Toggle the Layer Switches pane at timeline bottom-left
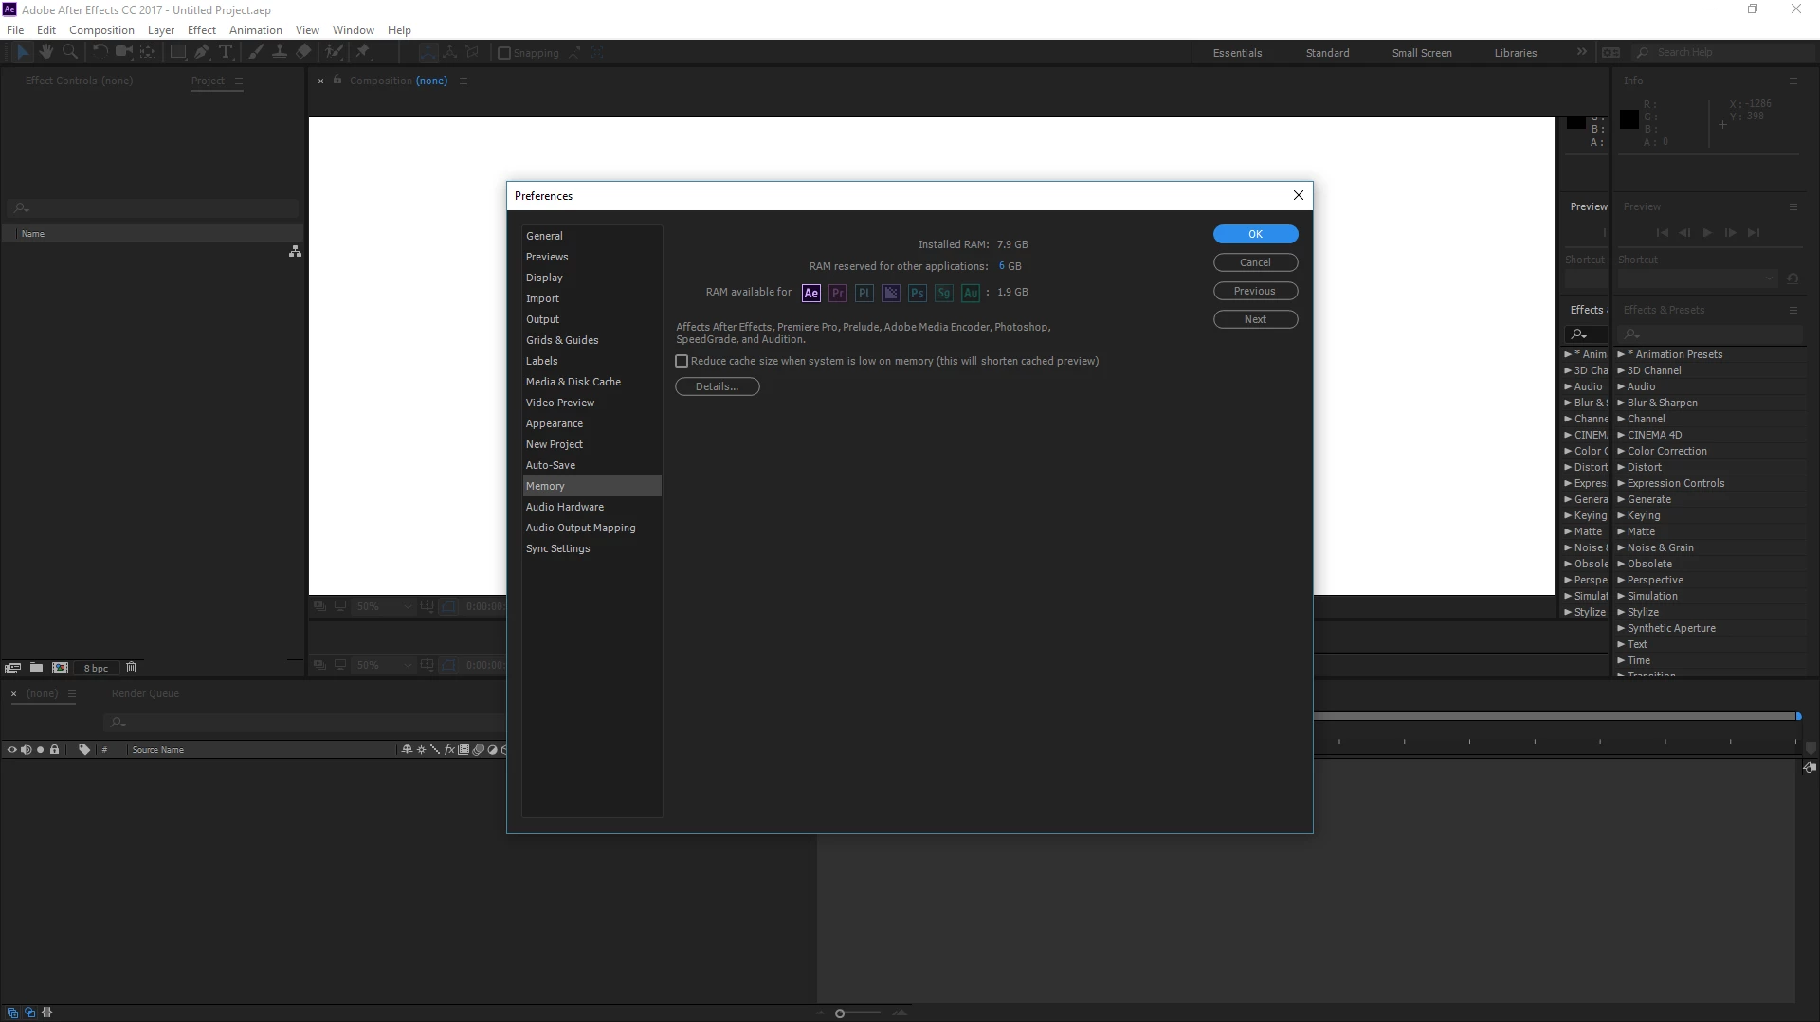1820x1022 pixels. (x=13, y=1013)
